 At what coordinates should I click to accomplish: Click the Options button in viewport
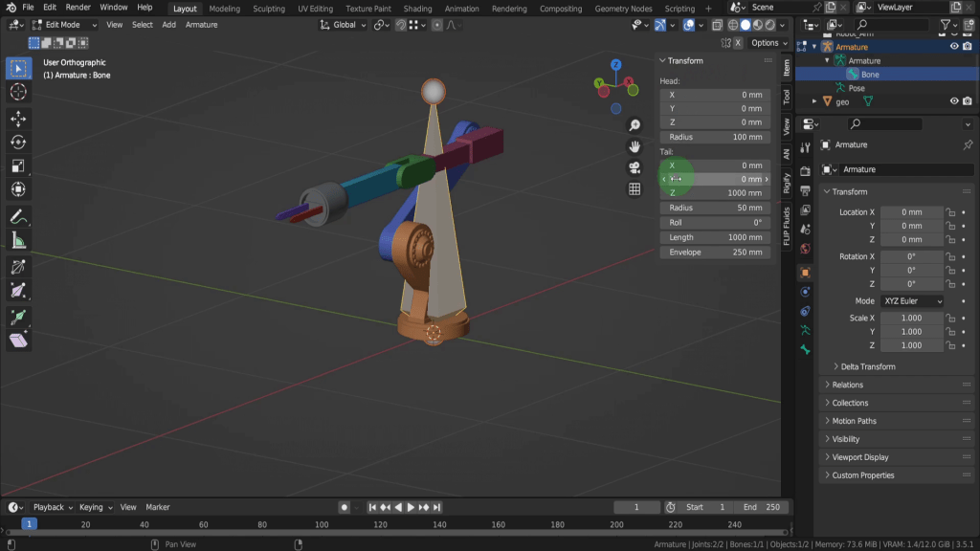click(x=765, y=43)
